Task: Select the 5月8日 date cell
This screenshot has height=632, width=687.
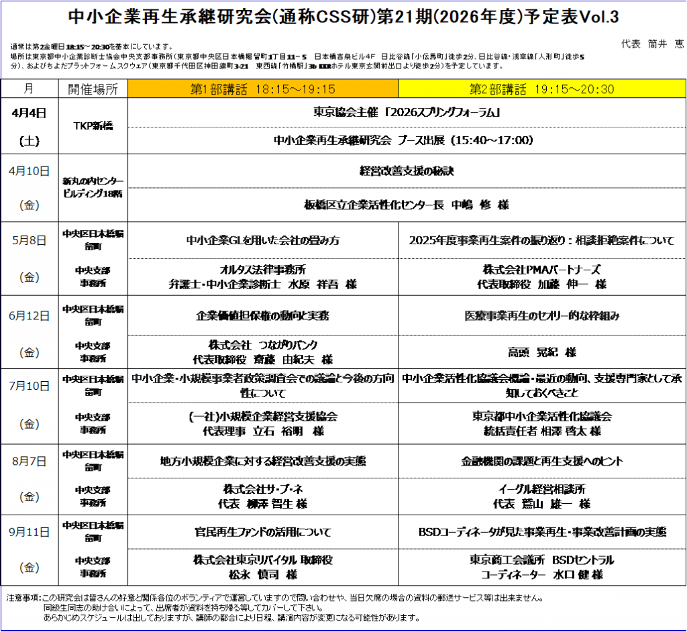Action: point(30,258)
